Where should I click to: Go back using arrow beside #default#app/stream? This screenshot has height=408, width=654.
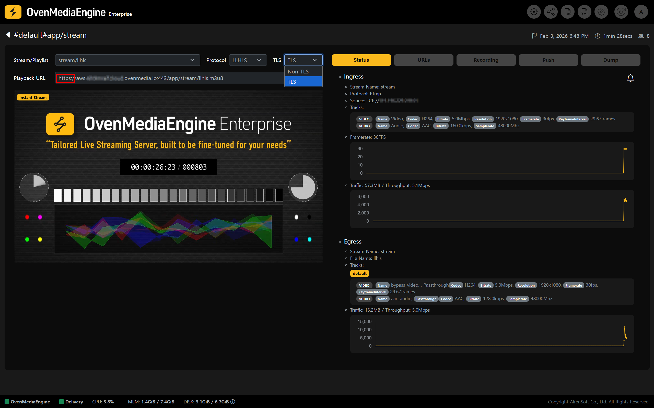pyautogui.click(x=8, y=35)
